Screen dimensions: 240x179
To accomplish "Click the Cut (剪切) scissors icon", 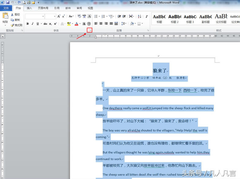I will (12, 15).
